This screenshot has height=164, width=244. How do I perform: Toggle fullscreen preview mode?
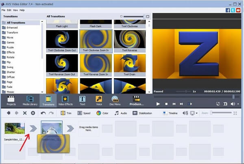pyautogui.click(x=218, y=104)
